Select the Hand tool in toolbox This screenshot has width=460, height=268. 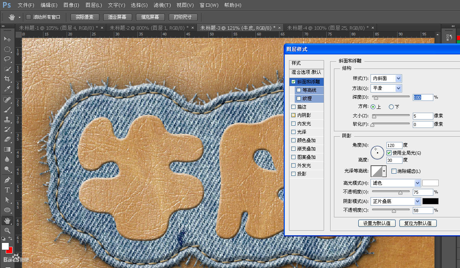[x=7, y=221]
